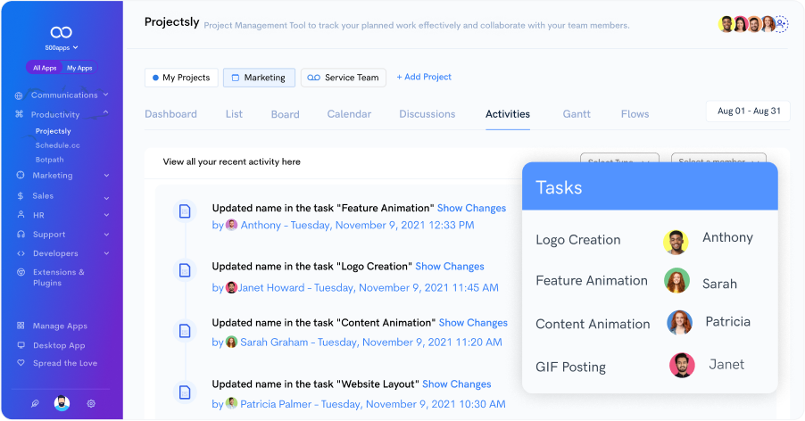Open the 500apps workspace dropdown
This screenshot has width=805, height=421.
tap(62, 47)
